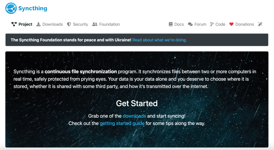Click the Downloads arrow icon
Viewport: 274px width, 150px height.
(38, 24)
